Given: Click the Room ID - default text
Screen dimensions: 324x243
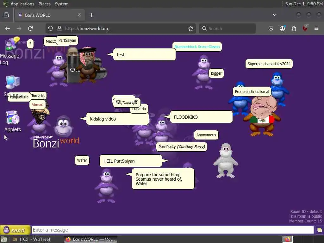Looking at the screenshot, I should point(306,212).
